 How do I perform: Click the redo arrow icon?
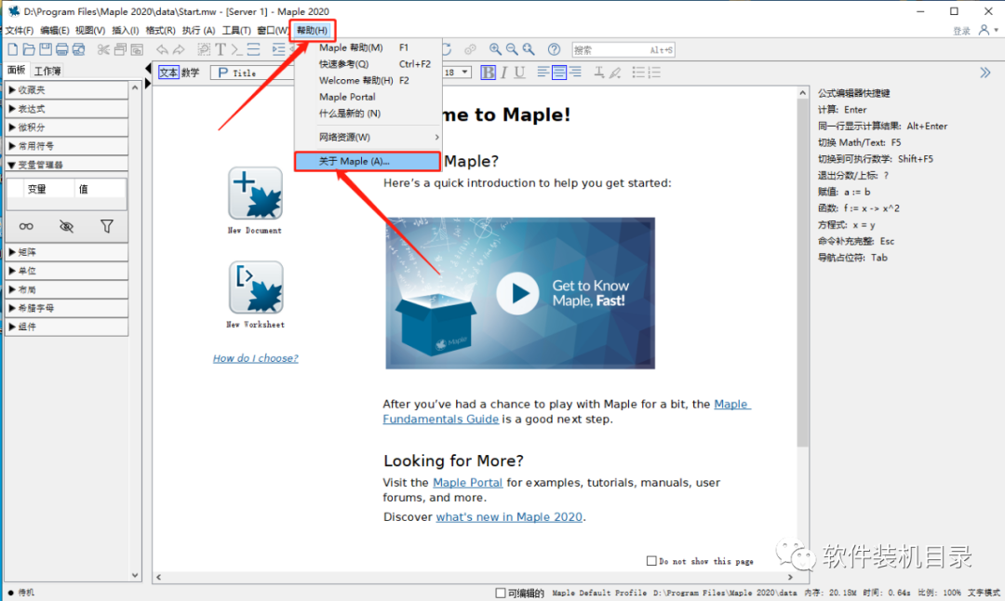click(179, 49)
